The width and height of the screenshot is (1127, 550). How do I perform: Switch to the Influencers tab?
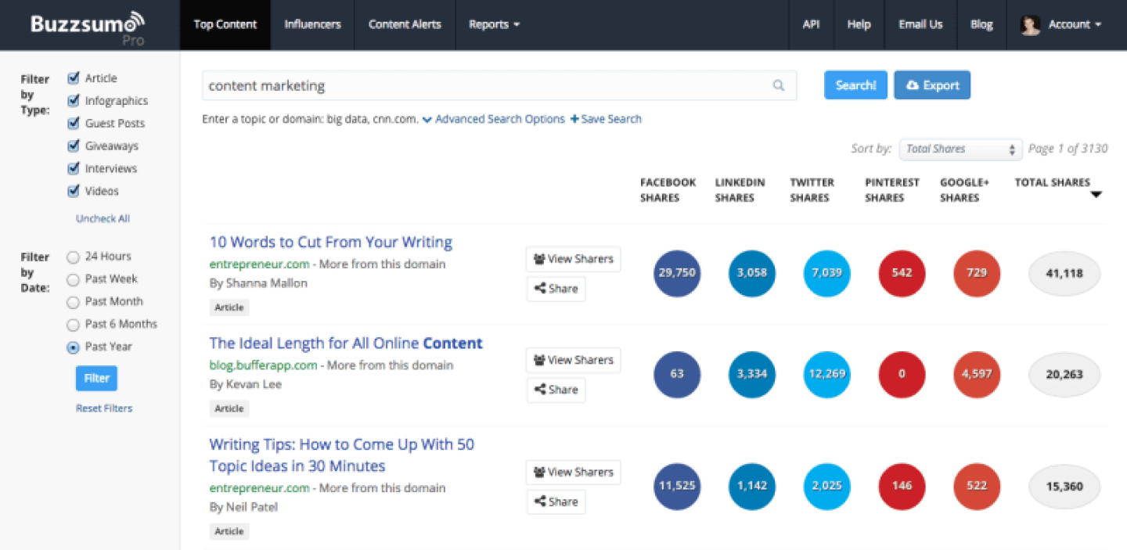point(312,25)
